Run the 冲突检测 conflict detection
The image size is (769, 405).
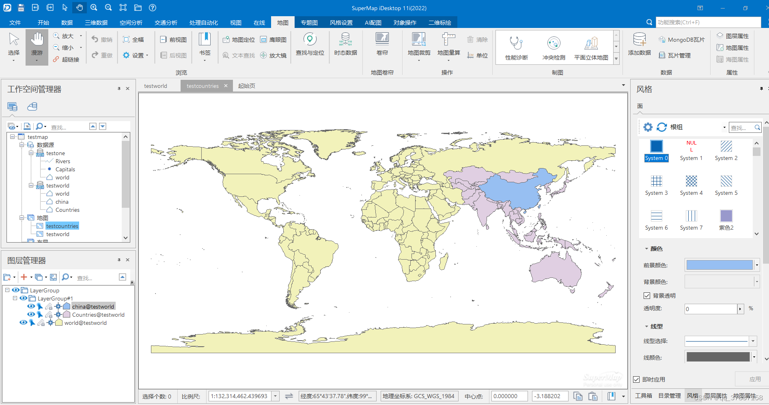click(x=554, y=48)
